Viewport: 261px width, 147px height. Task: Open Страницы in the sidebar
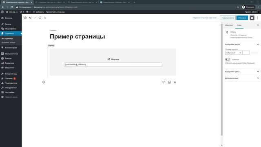click(11, 33)
